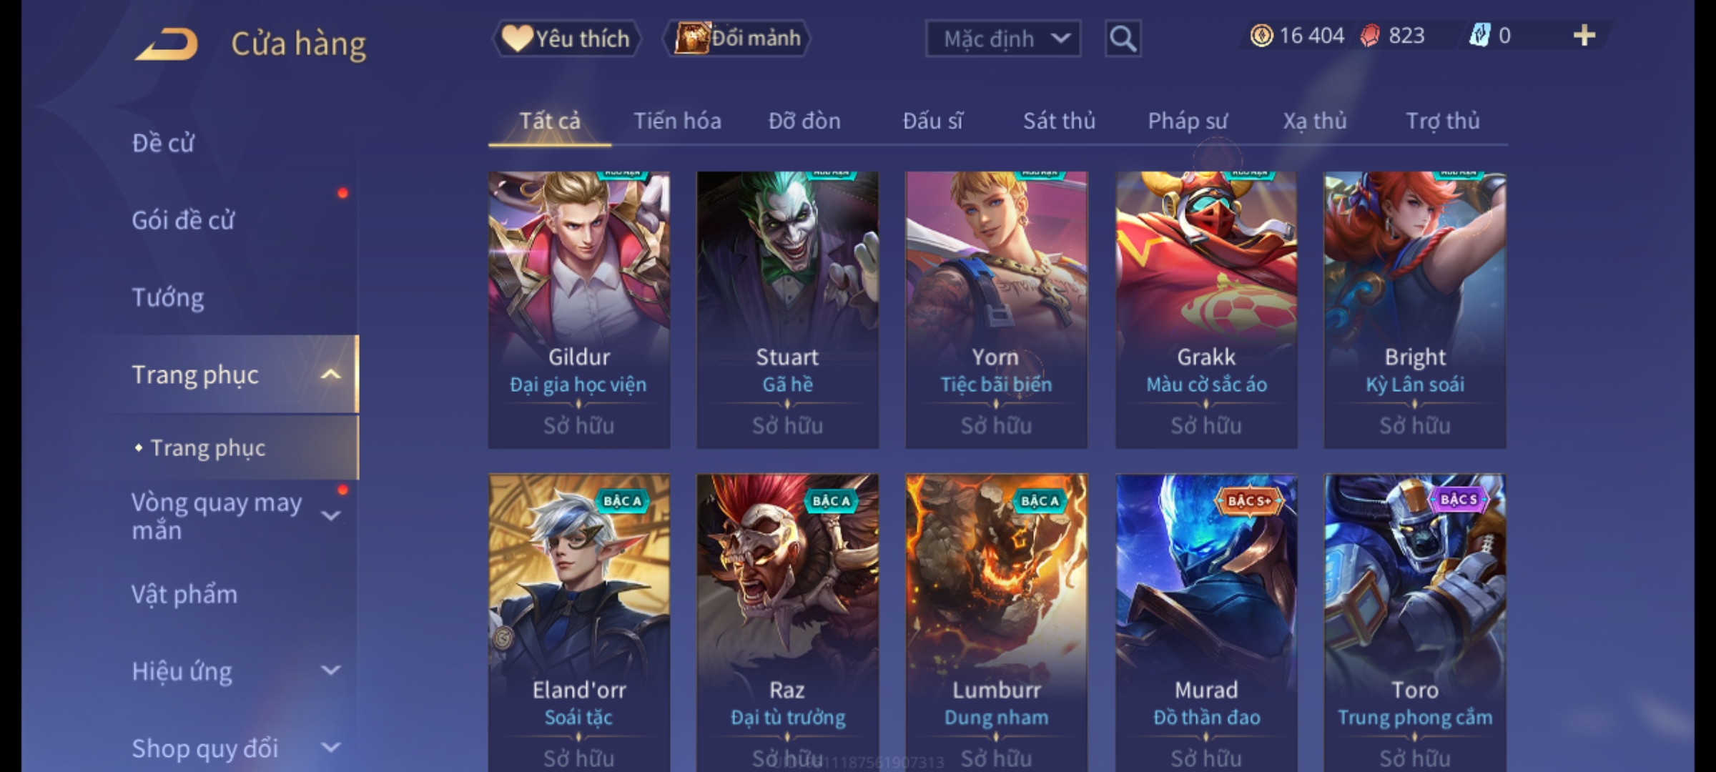
Task: Open the search magnifier icon
Action: tap(1123, 39)
